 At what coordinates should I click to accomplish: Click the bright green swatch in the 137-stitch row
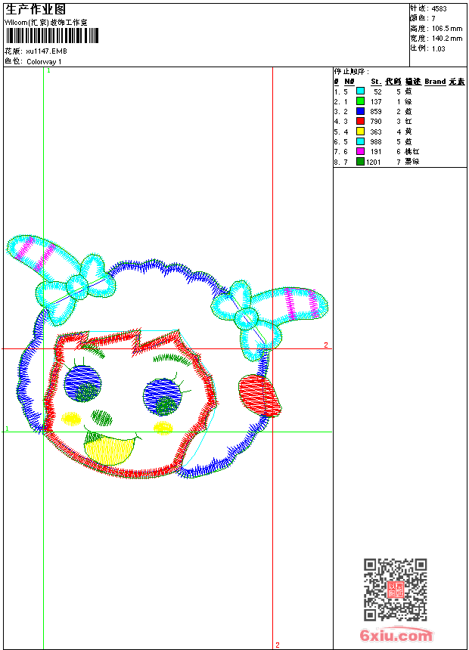tap(360, 101)
